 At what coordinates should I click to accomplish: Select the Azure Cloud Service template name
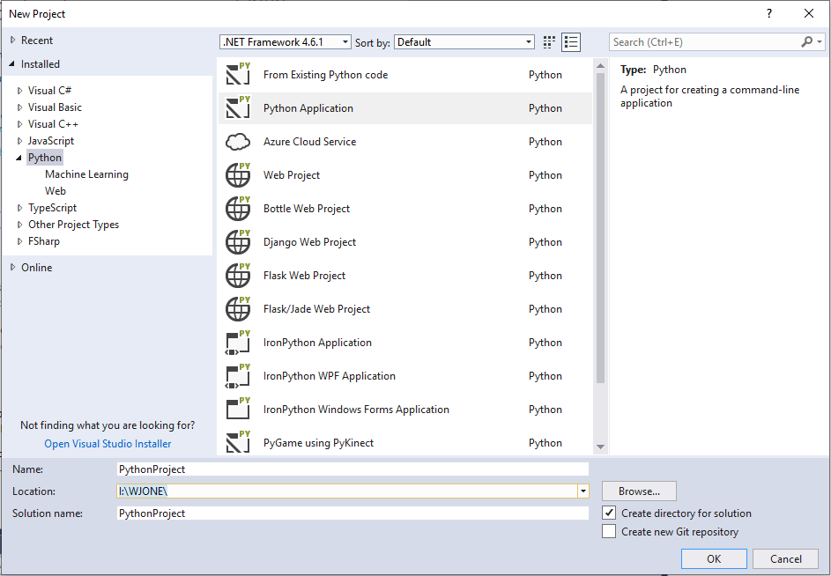coord(309,142)
